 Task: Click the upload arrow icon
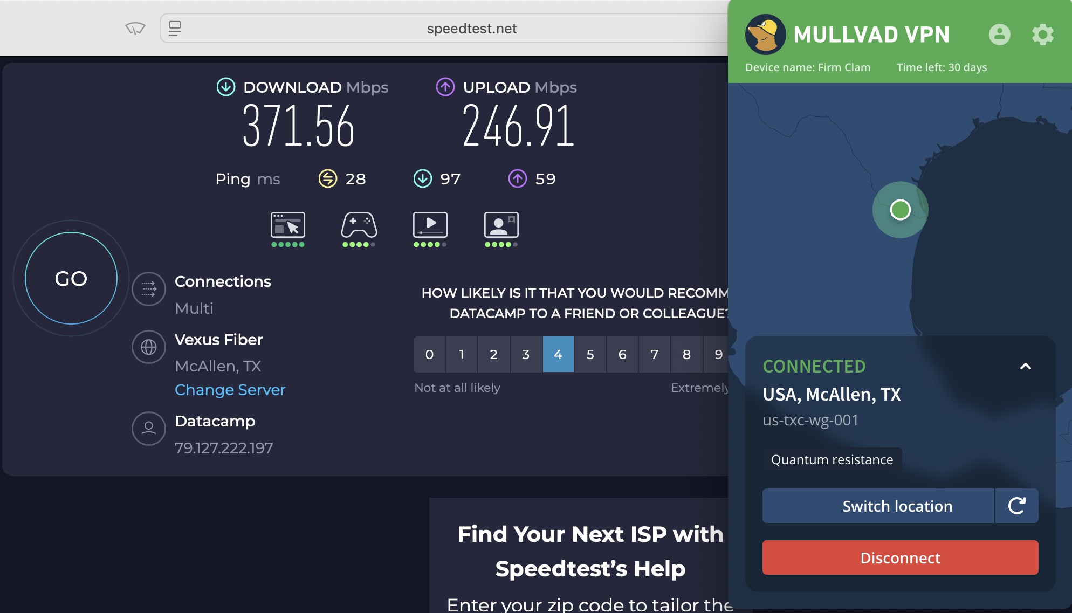point(445,87)
